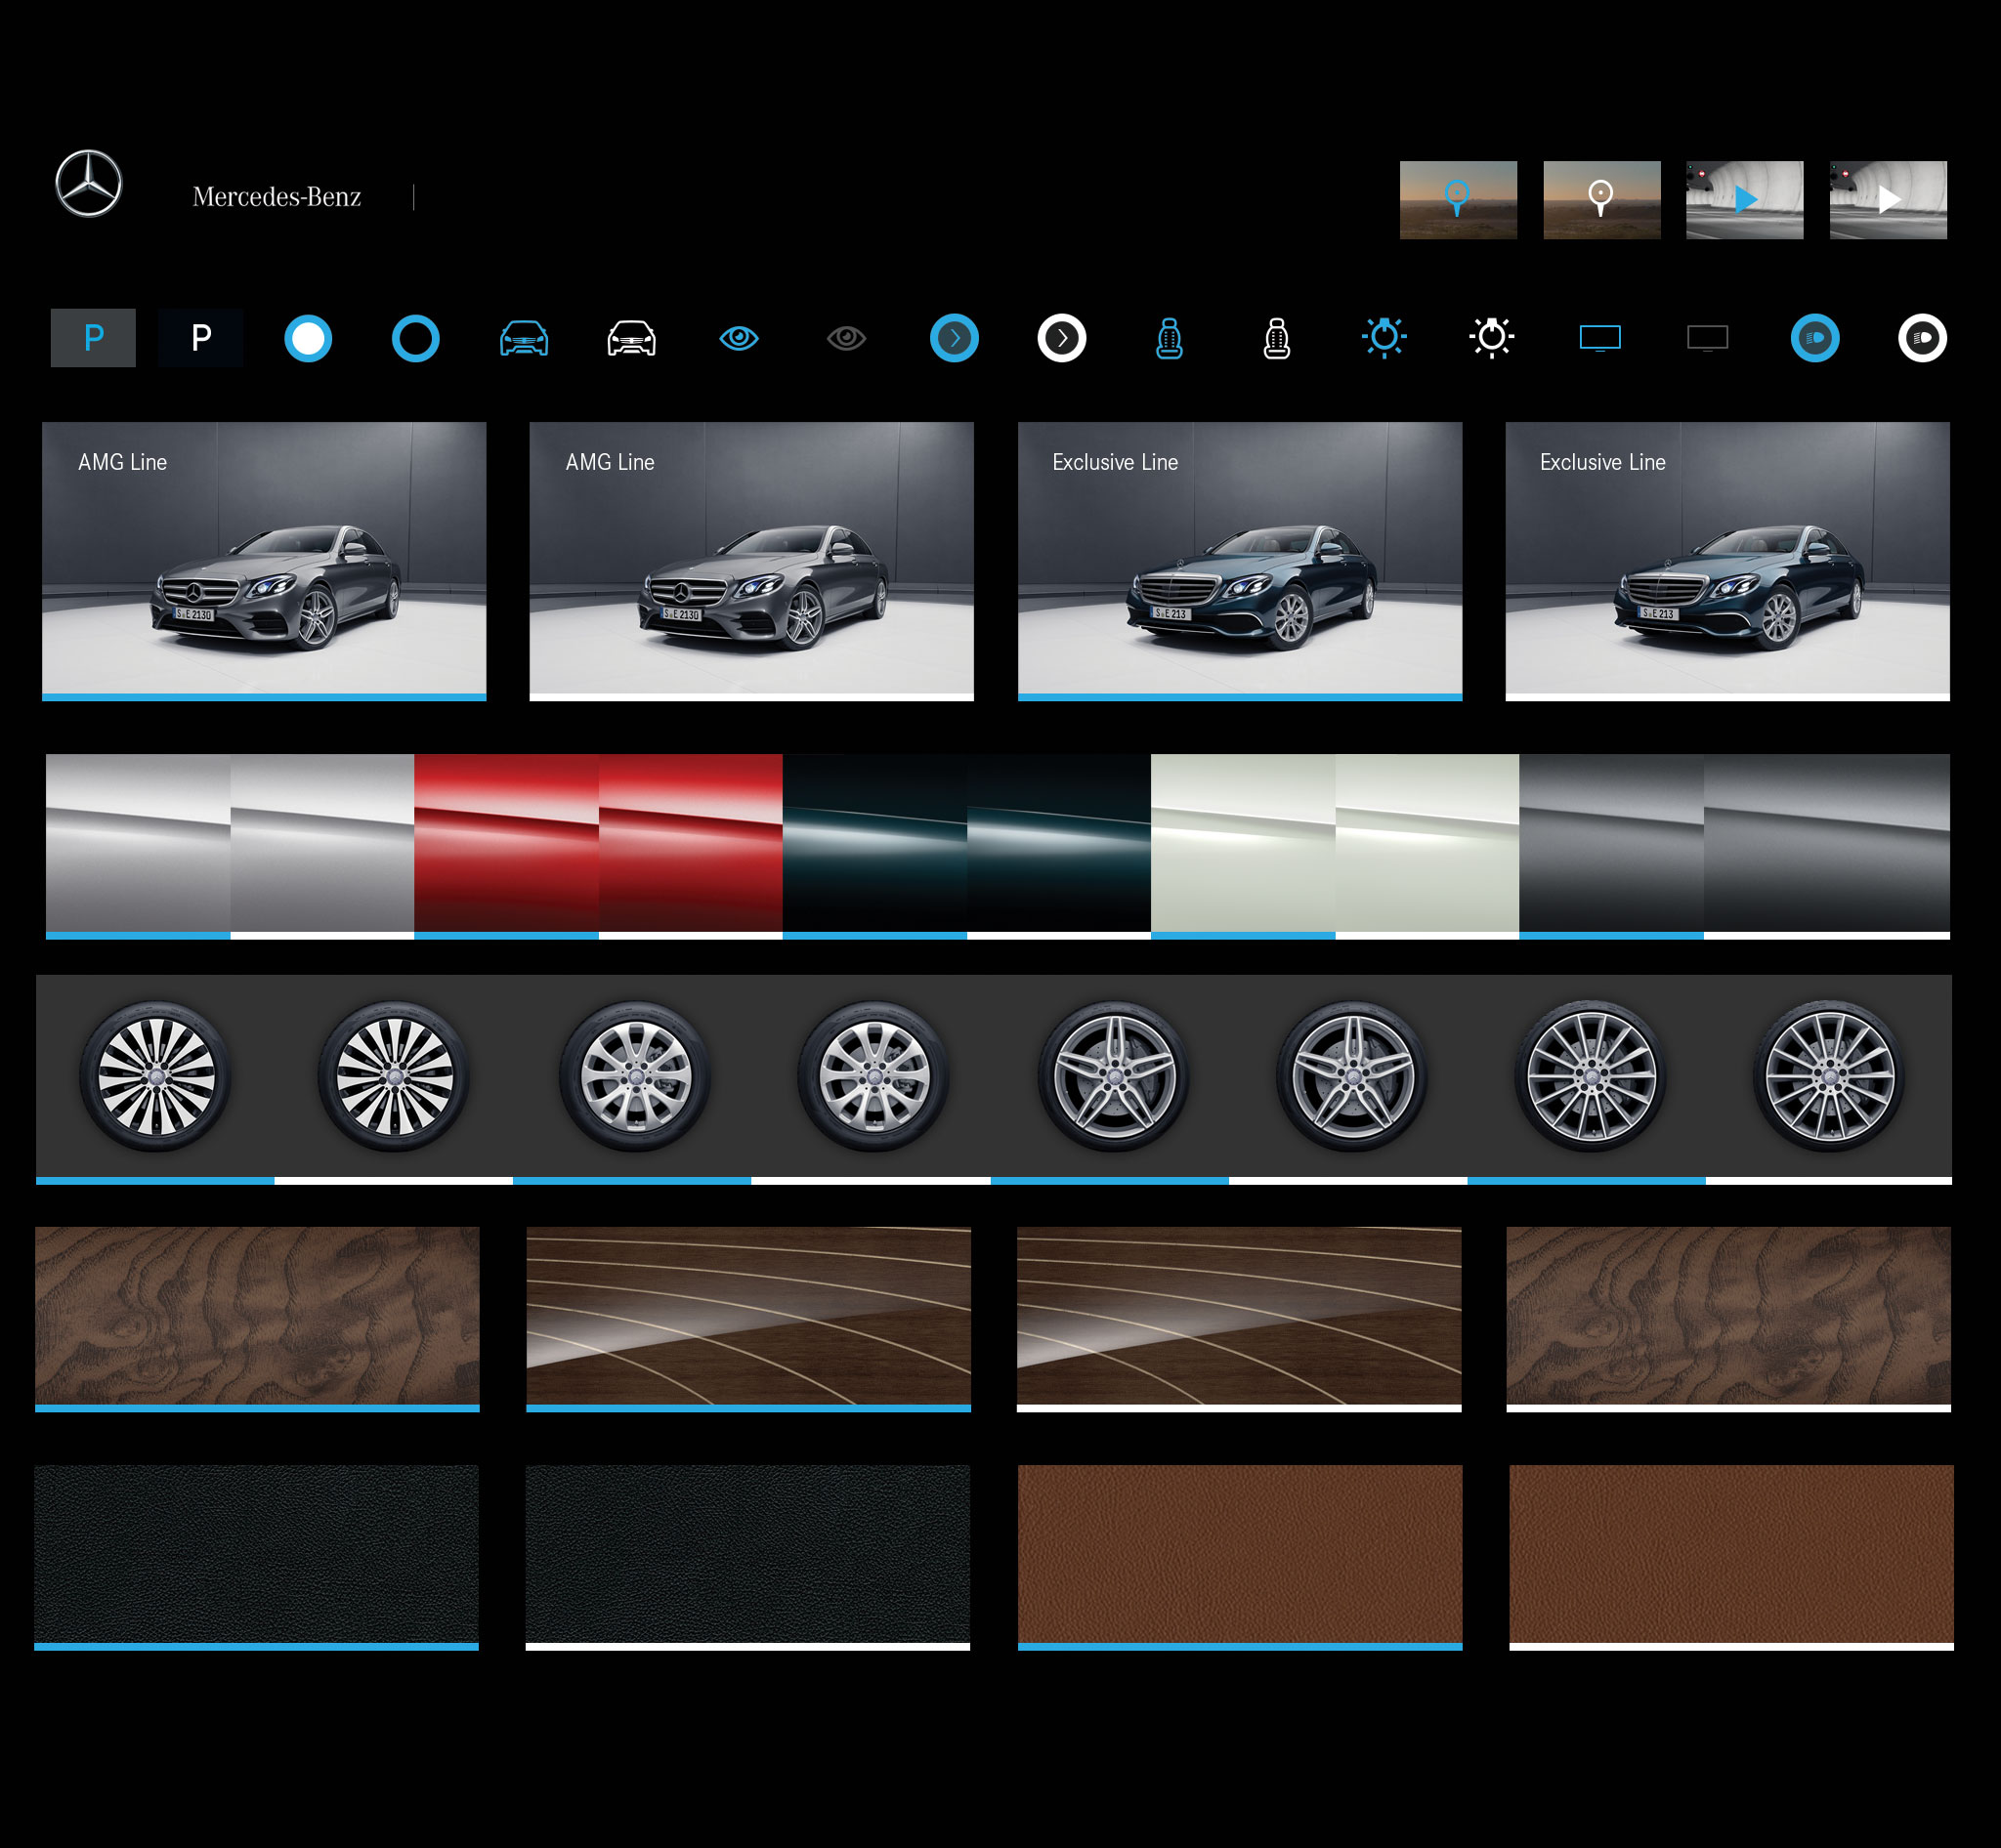Click the white P button
Screen dimensions: 2001x1848
[201, 338]
